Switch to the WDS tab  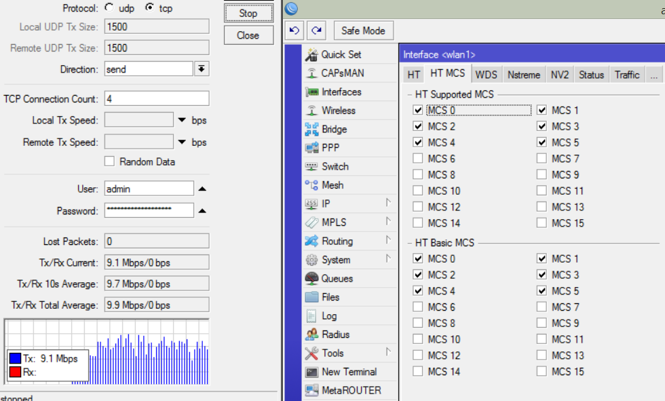click(x=486, y=75)
